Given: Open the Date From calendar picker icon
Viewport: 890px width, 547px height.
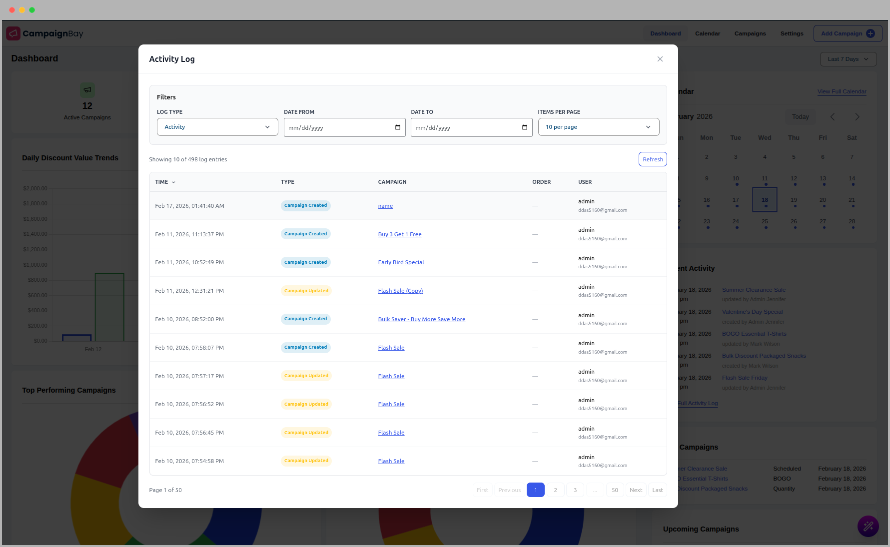Looking at the screenshot, I should [x=397, y=127].
